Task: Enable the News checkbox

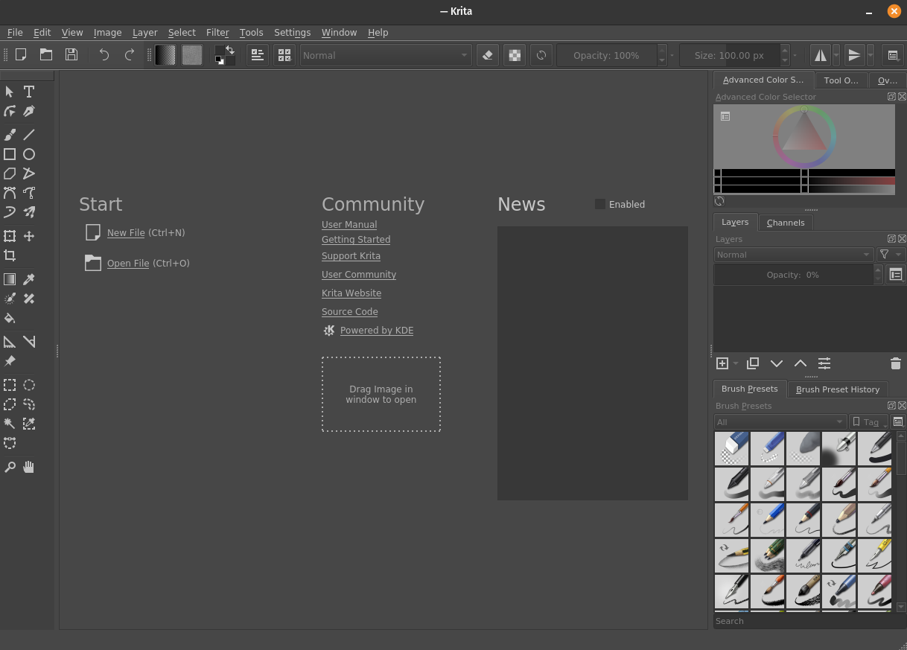Action: tap(600, 204)
